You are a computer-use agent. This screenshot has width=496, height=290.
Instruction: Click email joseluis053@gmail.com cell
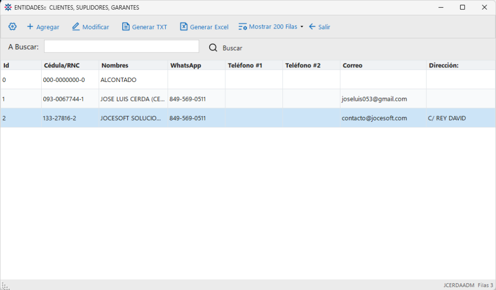coord(384,99)
